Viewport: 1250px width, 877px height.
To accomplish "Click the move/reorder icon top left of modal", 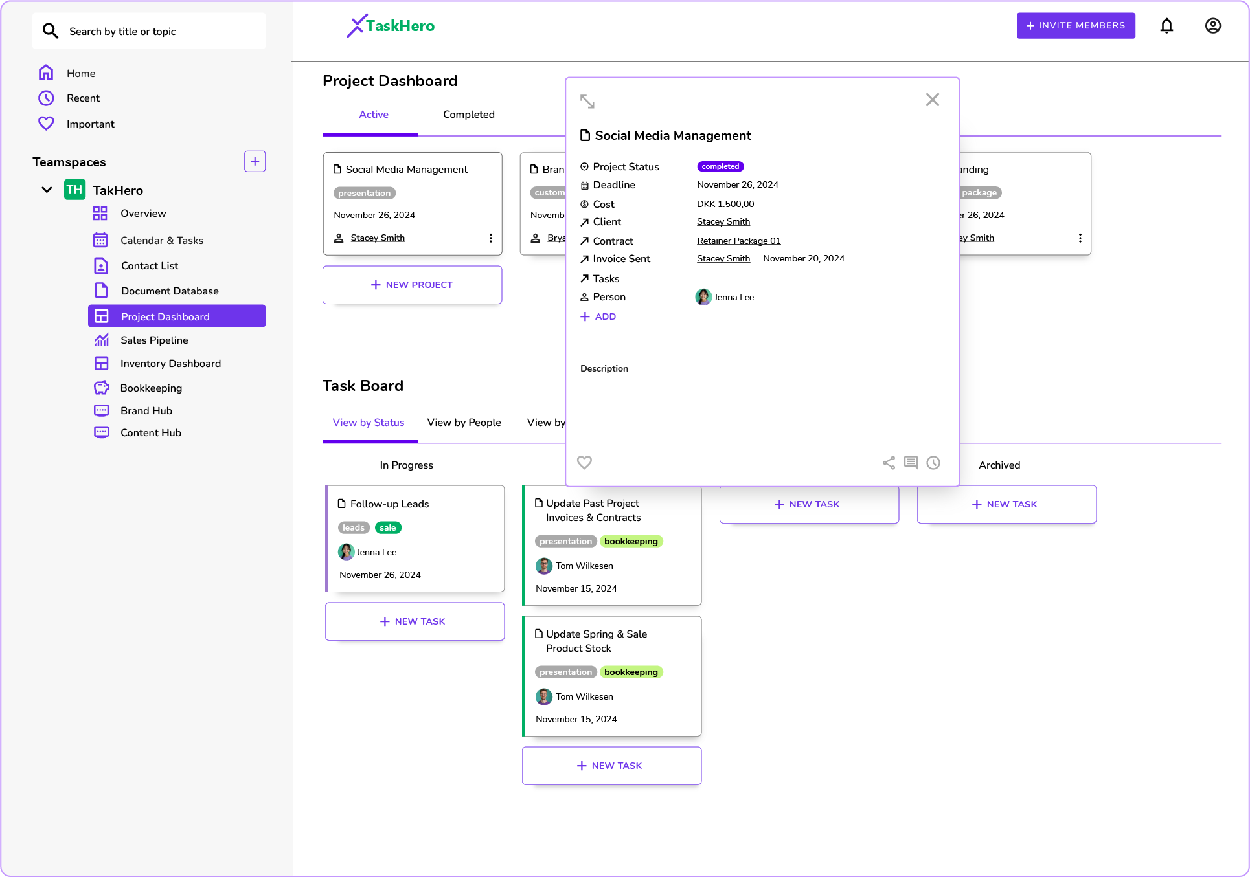I will pos(588,100).
